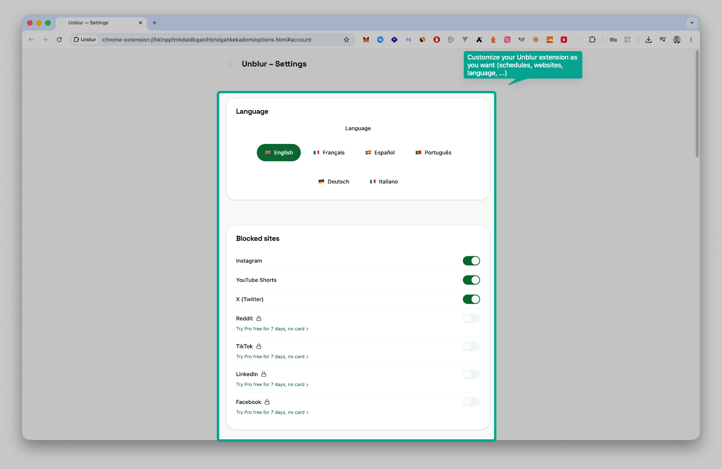Bookmark this page with the star

tap(346, 39)
